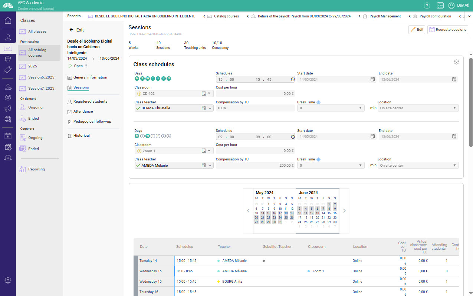Go to next month in calendar
The image size is (473, 296).
[344, 211]
